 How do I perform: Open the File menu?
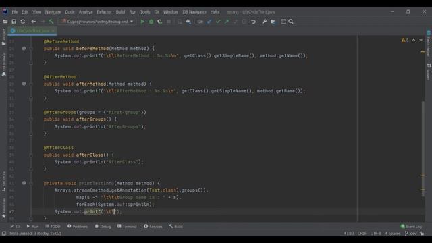click(15, 12)
